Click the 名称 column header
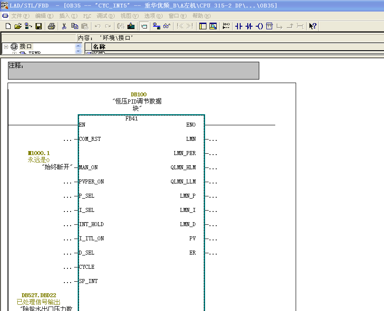This screenshot has height=311, width=384. coord(99,47)
